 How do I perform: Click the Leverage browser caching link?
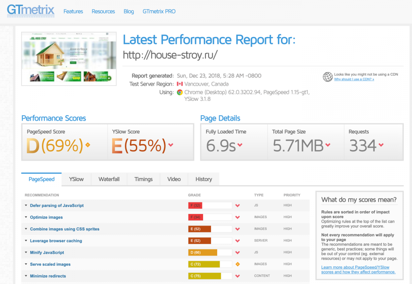56,241
